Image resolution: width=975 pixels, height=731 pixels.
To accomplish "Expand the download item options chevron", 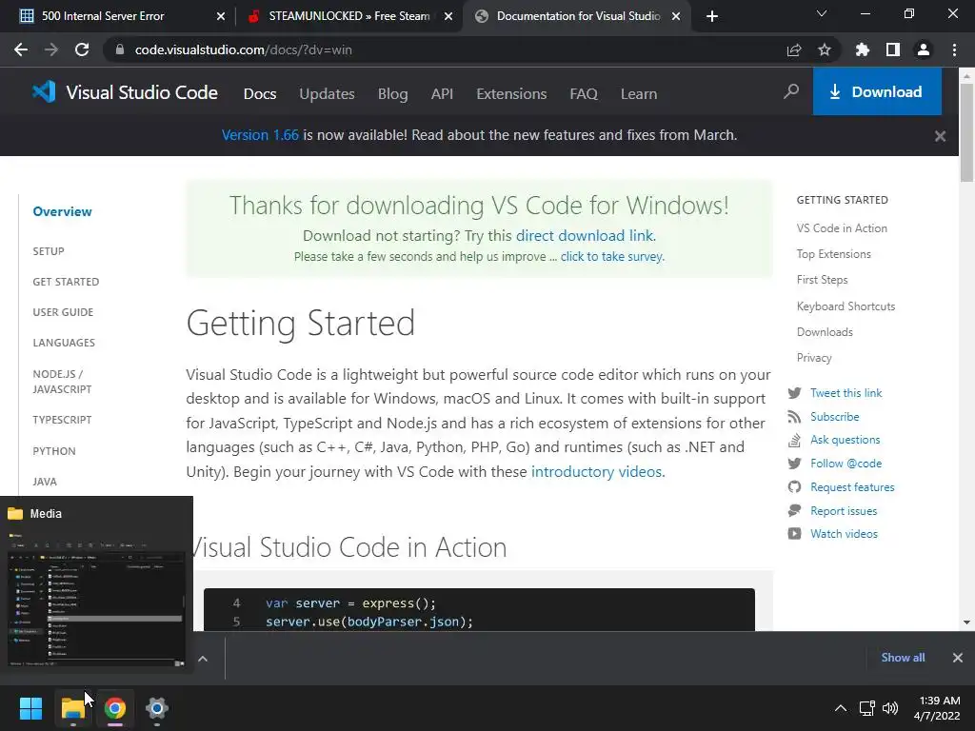I will click(203, 659).
